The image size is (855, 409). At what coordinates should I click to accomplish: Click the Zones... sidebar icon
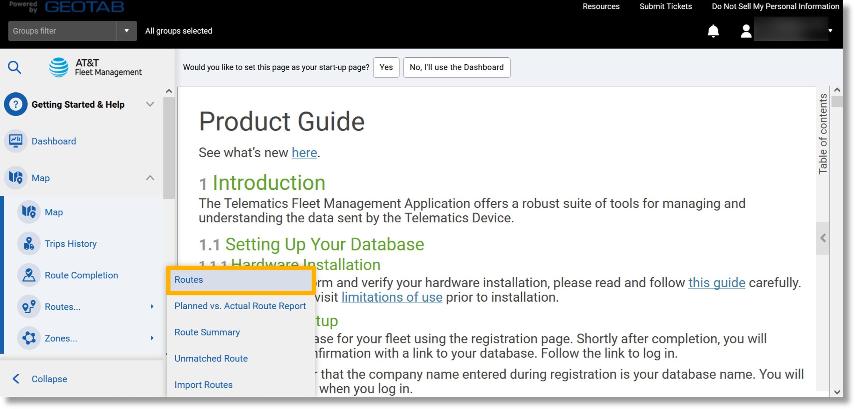click(x=29, y=338)
